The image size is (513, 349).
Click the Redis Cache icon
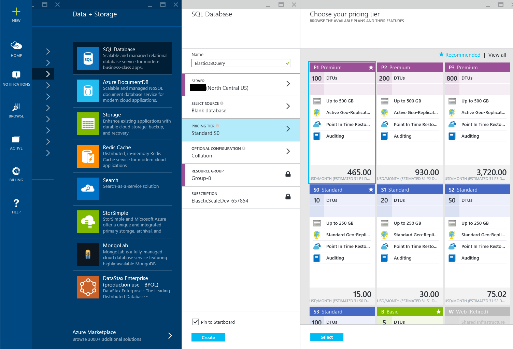pos(88,156)
